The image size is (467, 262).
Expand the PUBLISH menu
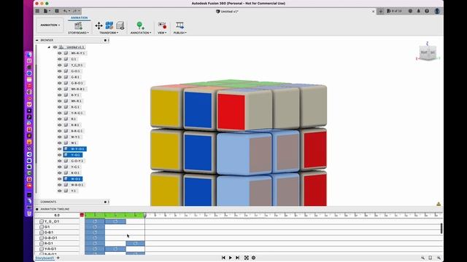(180, 33)
